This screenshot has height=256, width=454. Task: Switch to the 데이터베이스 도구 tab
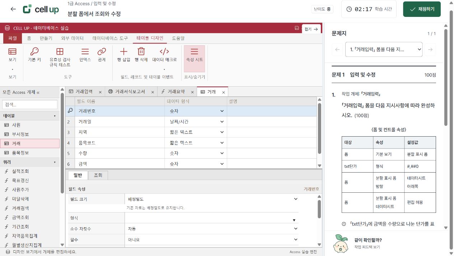click(x=110, y=38)
